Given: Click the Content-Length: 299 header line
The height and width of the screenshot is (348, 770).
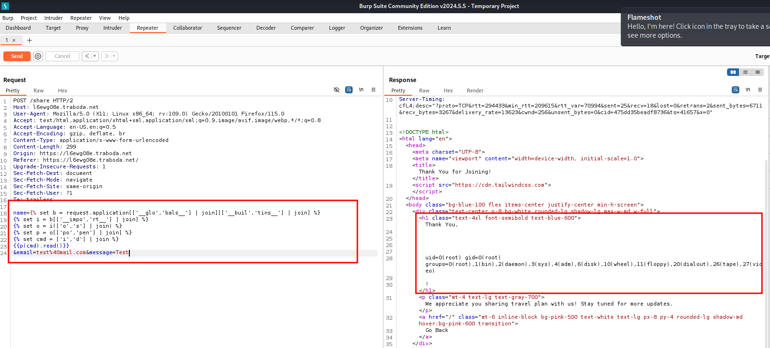Looking at the screenshot, I should point(44,147).
